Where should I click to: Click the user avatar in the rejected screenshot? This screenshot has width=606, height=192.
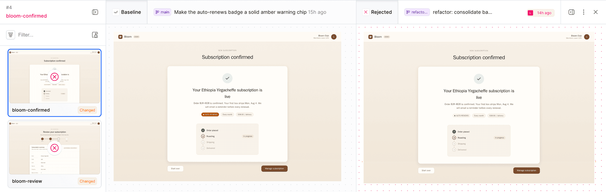[x=587, y=37]
